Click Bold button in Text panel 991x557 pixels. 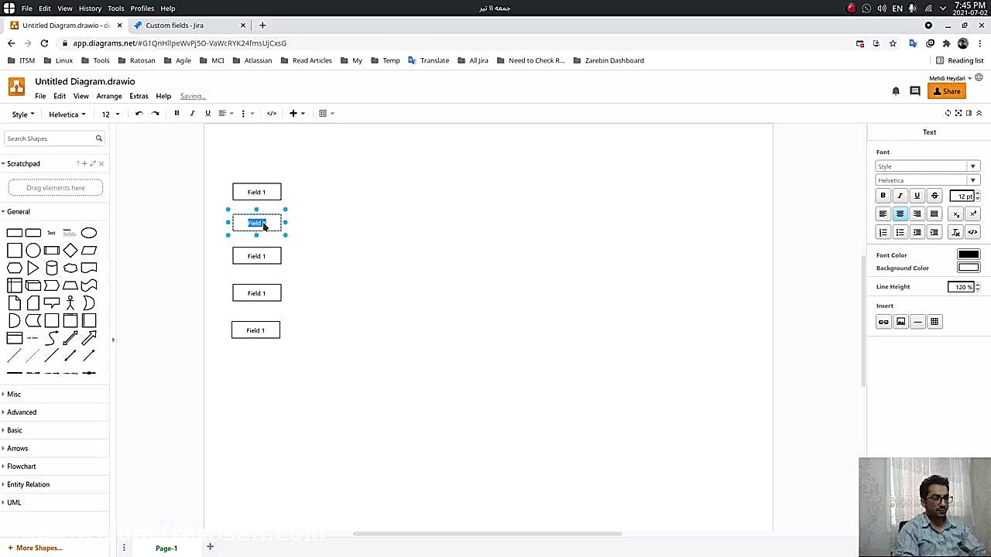tap(883, 196)
